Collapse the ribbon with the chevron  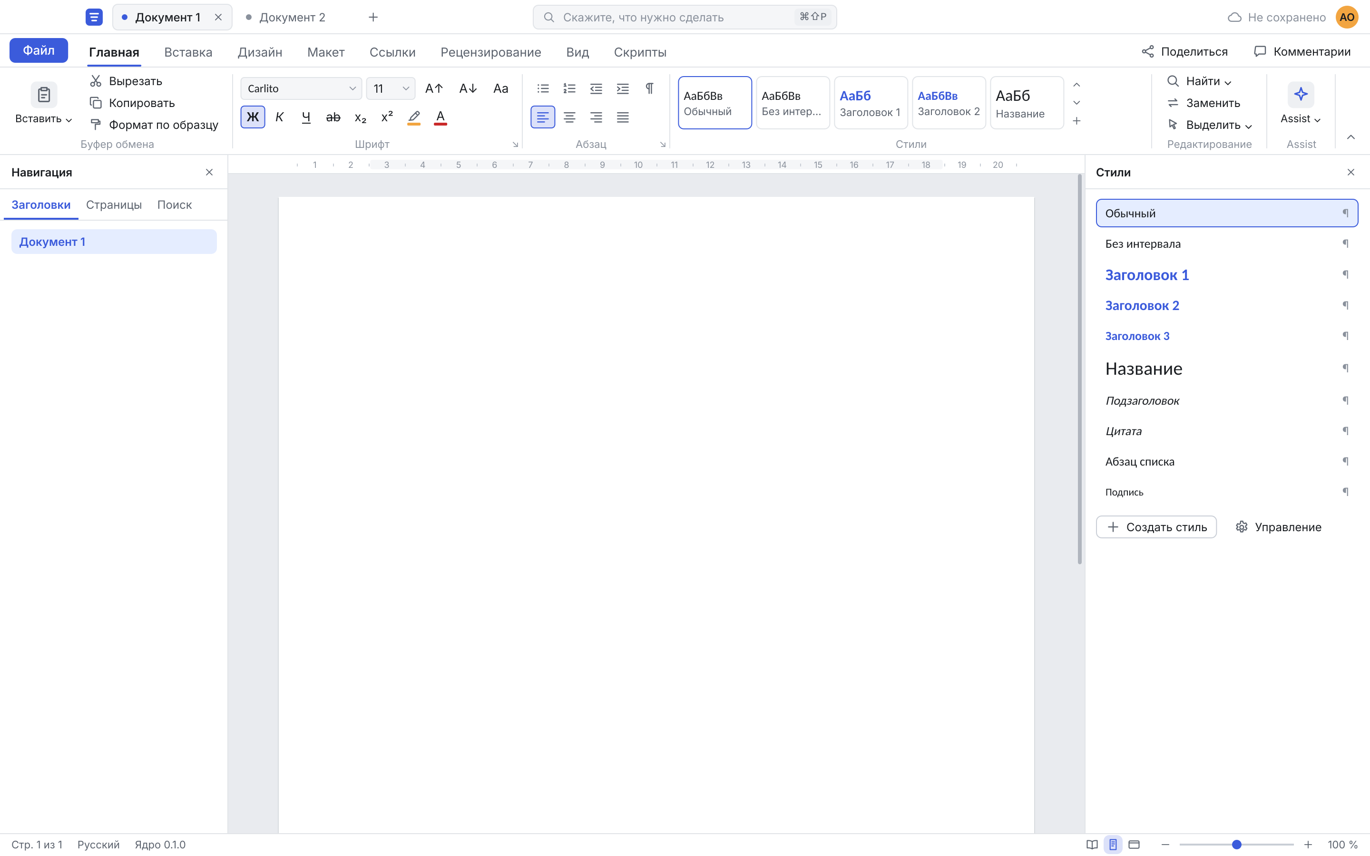coord(1351,137)
